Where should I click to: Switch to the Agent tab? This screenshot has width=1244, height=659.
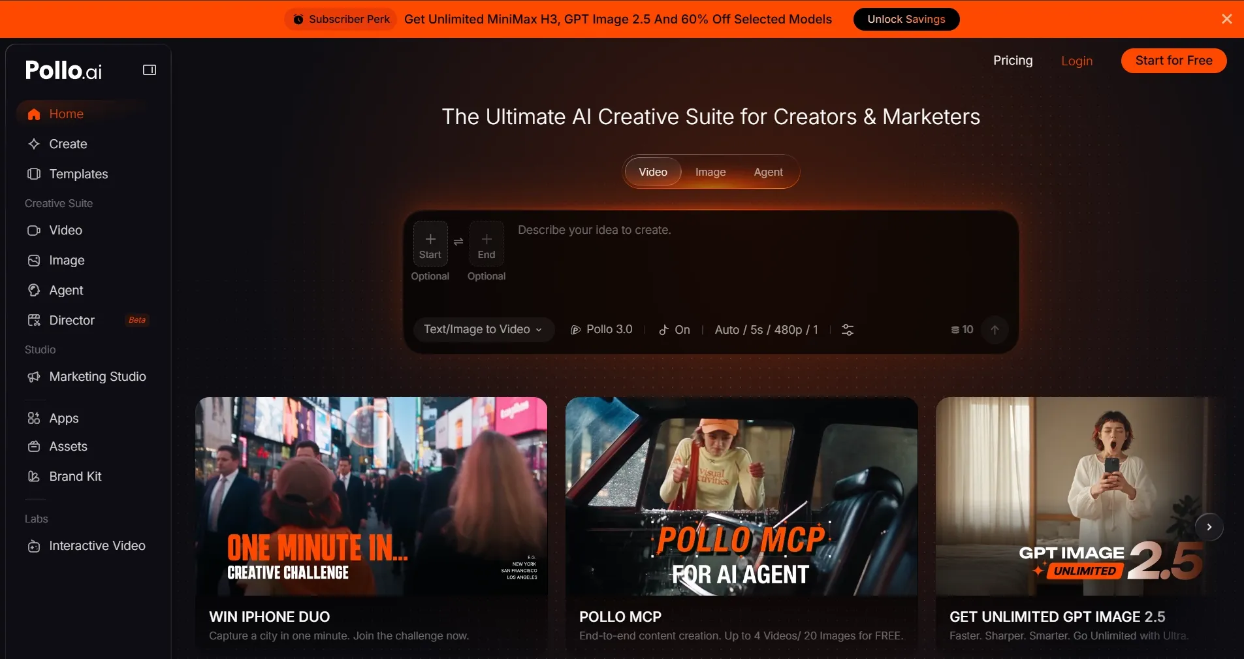768,172
